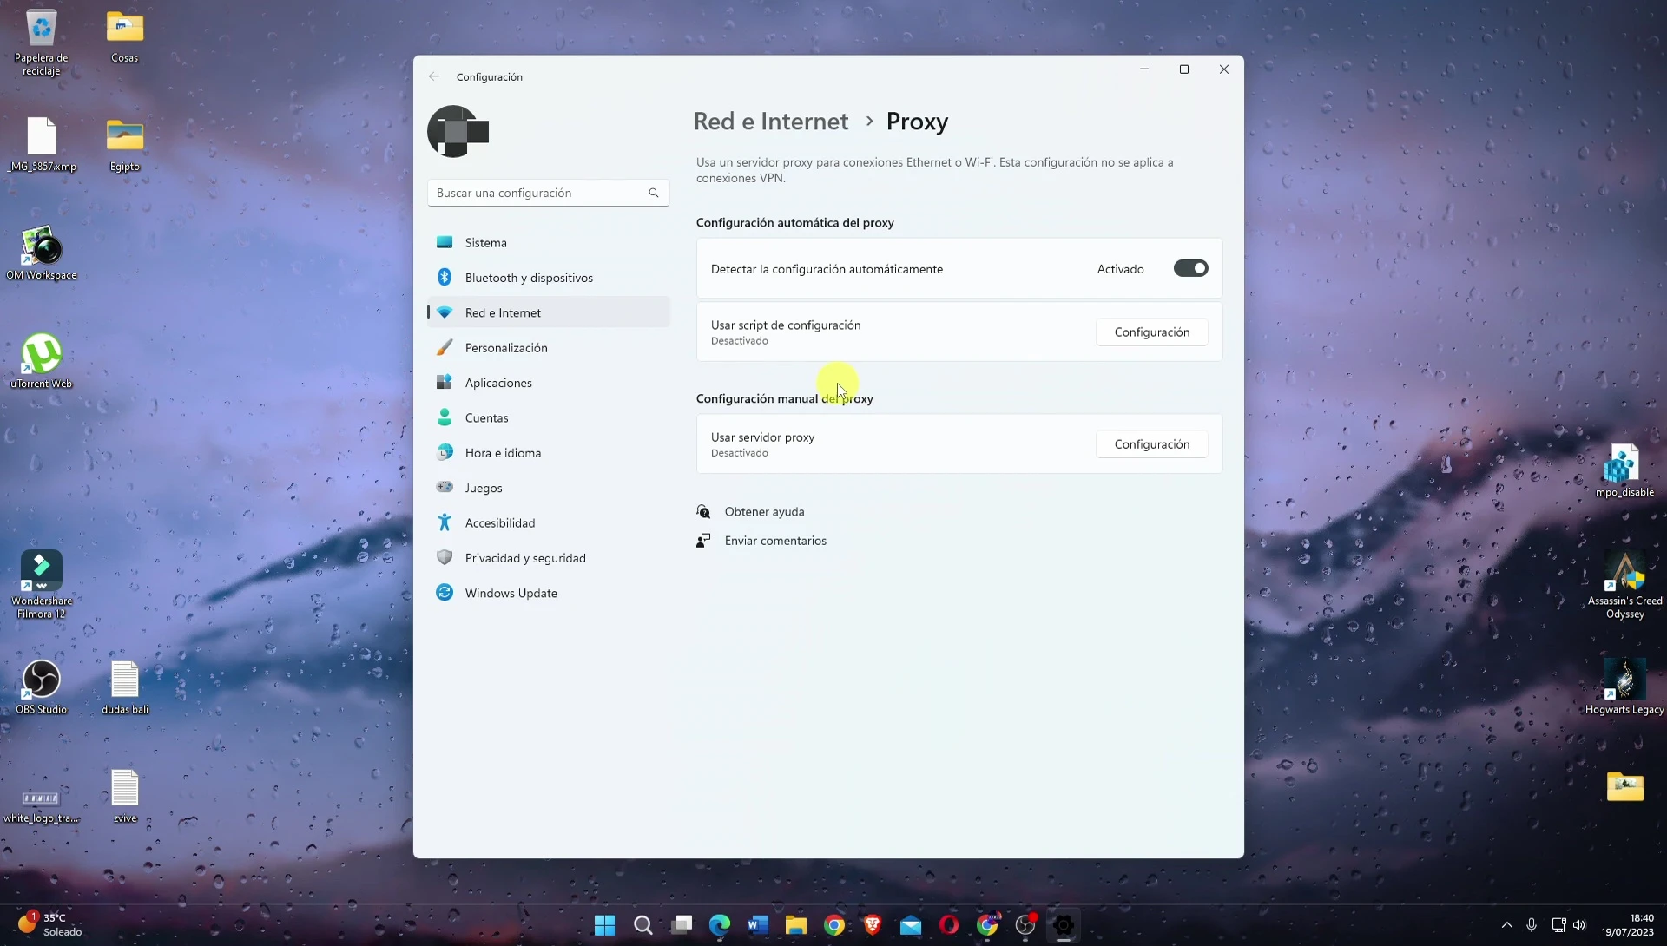
Task: Open File Explorer from taskbar
Action: tap(796, 925)
